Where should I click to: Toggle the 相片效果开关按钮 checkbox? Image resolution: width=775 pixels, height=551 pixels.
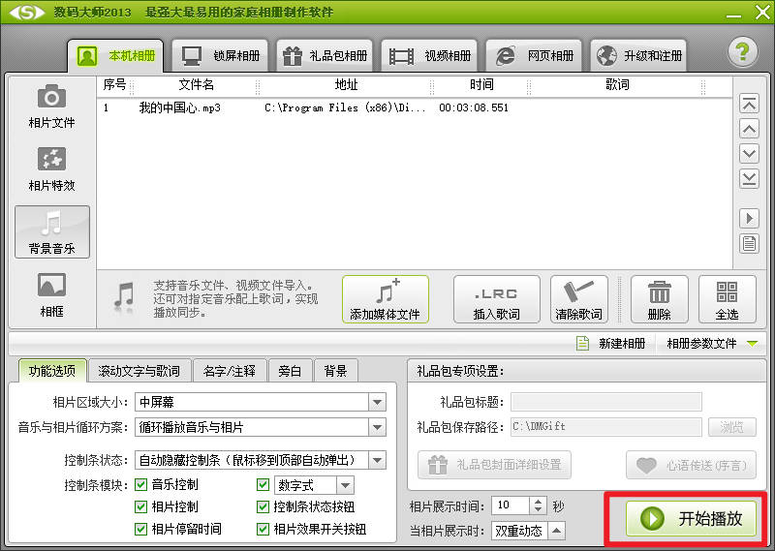pos(263,530)
